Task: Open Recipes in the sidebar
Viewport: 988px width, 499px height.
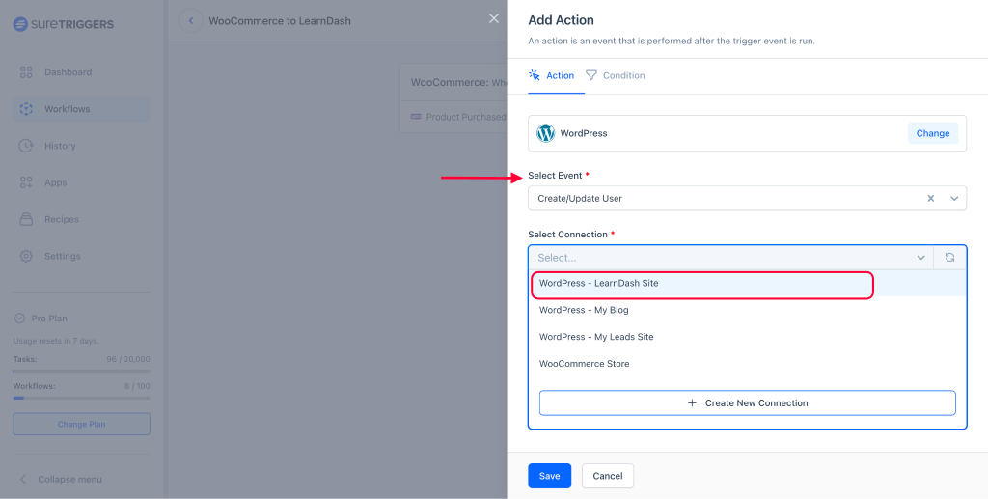Action: pos(81,219)
